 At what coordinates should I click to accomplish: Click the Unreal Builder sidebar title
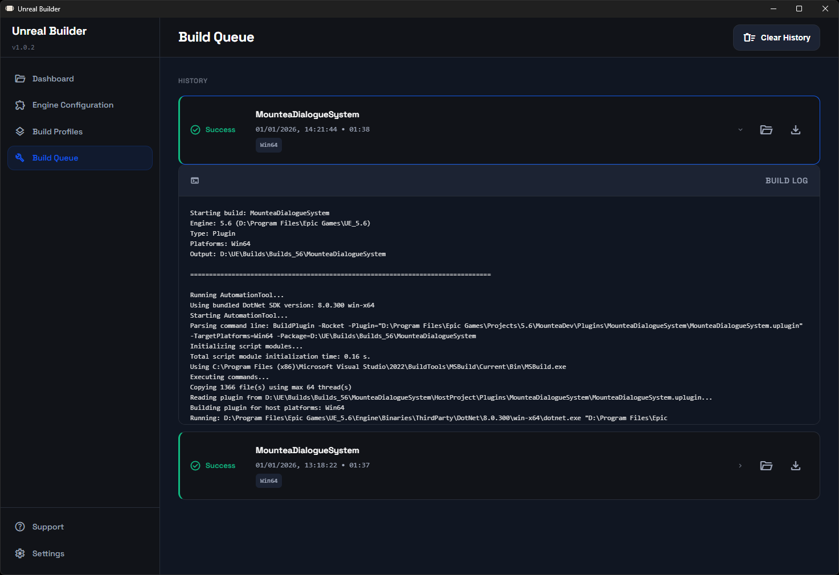(x=50, y=31)
